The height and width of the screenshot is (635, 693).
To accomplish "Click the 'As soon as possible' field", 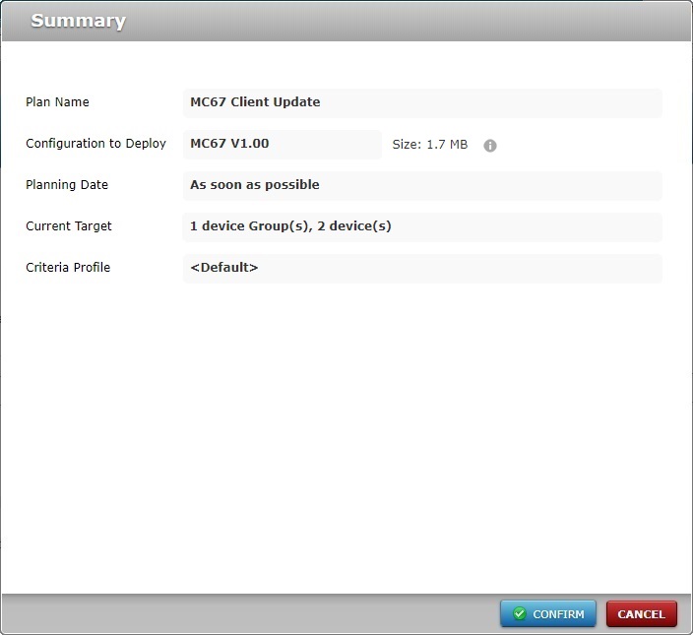I will coord(422,185).
